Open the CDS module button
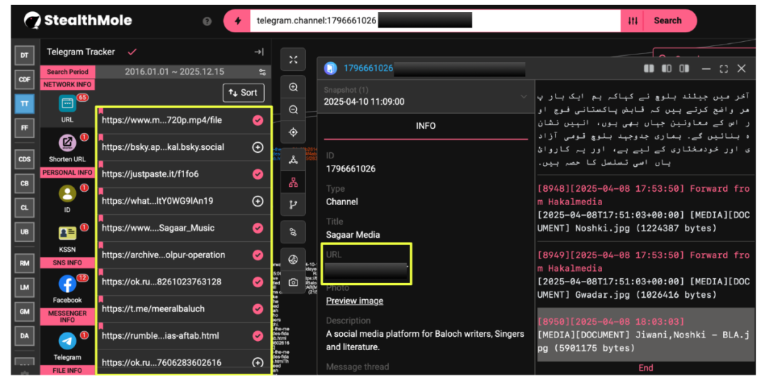The image size is (765, 382). point(24,159)
